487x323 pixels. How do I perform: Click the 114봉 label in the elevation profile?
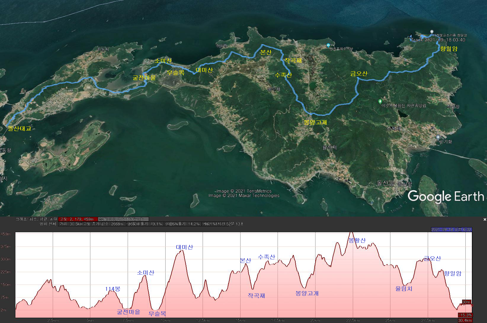coord(113,289)
